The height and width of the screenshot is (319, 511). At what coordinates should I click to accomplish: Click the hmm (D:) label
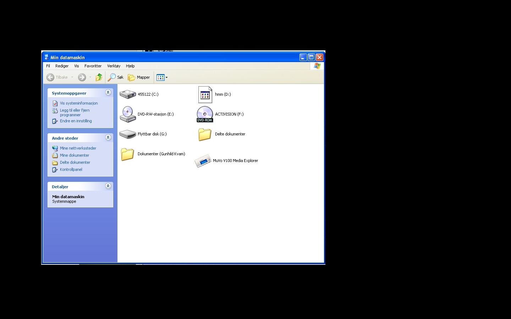pyautogui.click(x=223, y=94)
